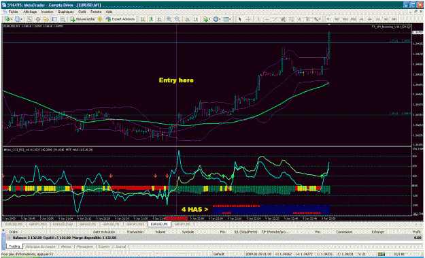Open the New Chart dropdown arrow
Image resolution: width=425 pixels, height=258 pixels.
tap(11, 19)
